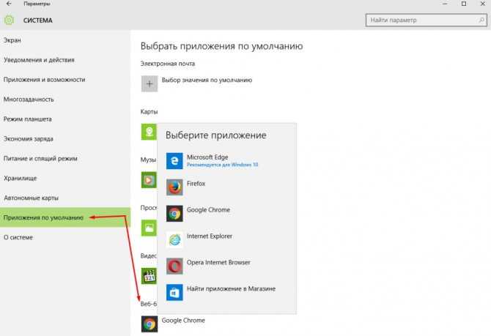
Task: Select the Microsoft Edge icon in popup
Action: tap(174, 161)
